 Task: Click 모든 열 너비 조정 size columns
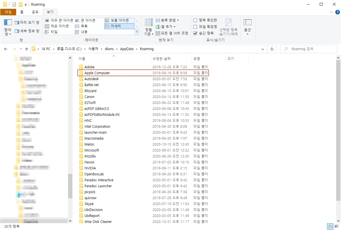coord(172,33)
